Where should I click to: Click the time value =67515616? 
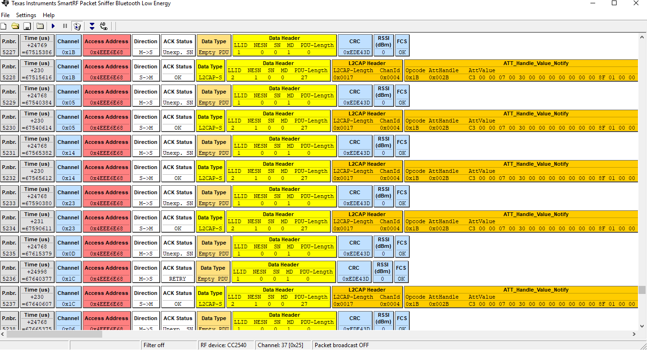(37, 77)
